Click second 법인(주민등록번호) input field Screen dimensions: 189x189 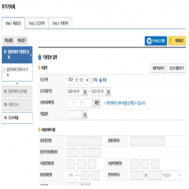[x=91, y=153]
